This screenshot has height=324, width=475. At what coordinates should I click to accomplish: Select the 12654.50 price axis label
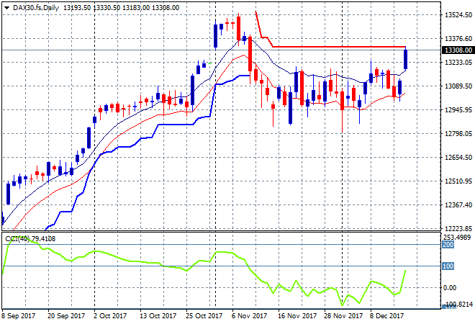point(458,157)
